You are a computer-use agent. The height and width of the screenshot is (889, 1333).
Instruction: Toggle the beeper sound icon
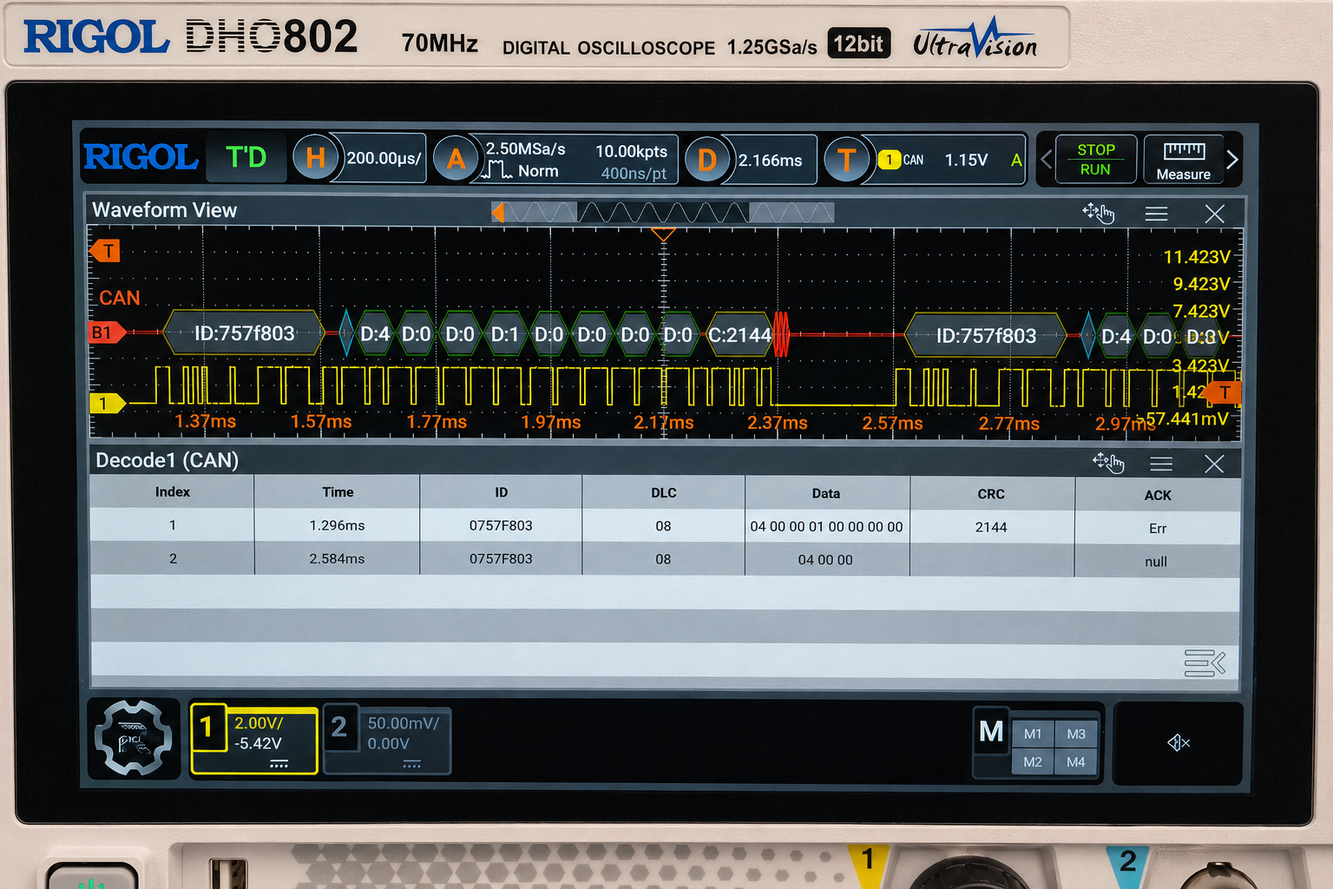(1179, 742)
